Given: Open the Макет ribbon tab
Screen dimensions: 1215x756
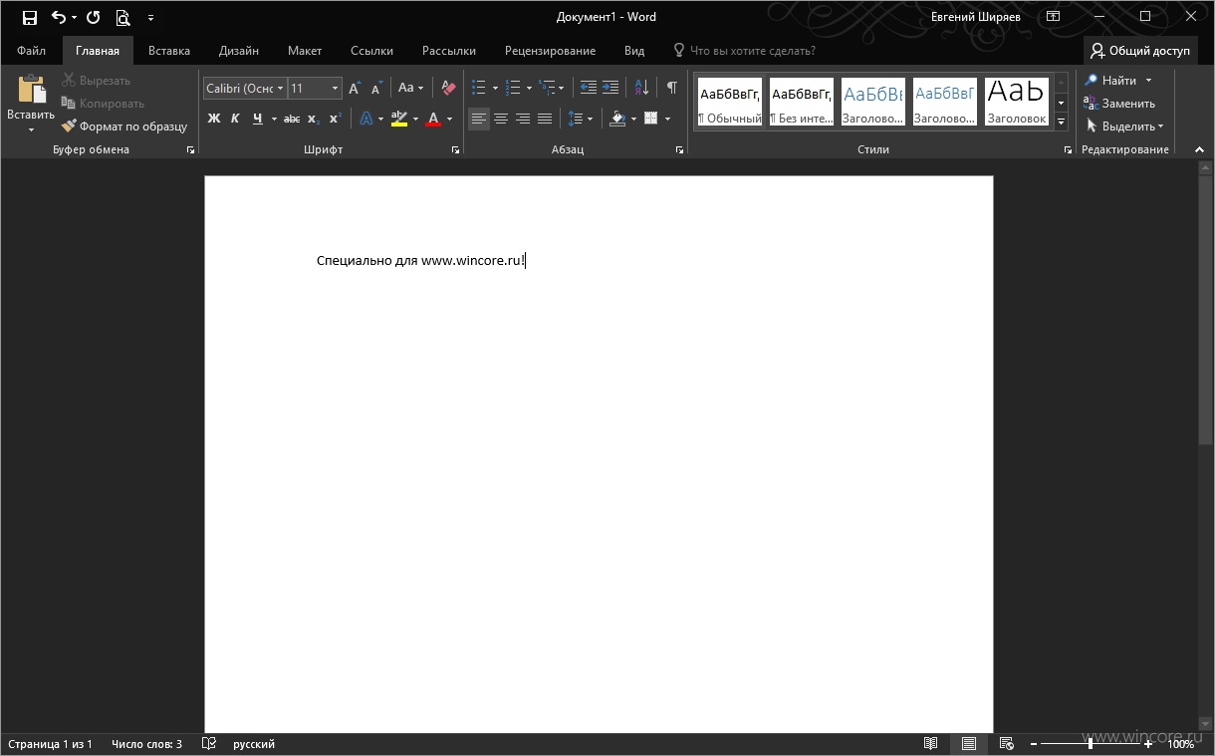Looking at the screenshot, I should [305, 51].
